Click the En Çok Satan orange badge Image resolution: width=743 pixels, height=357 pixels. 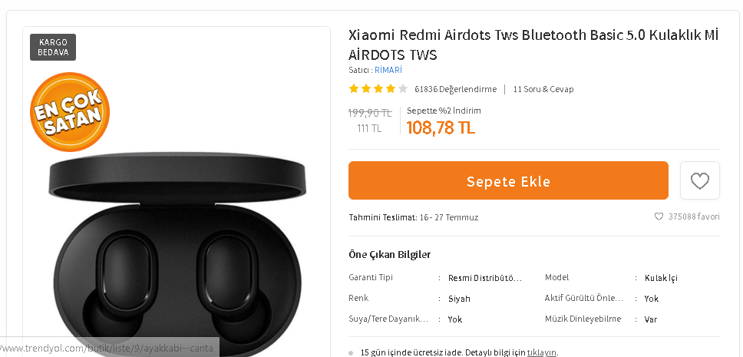tap(70, 112)
